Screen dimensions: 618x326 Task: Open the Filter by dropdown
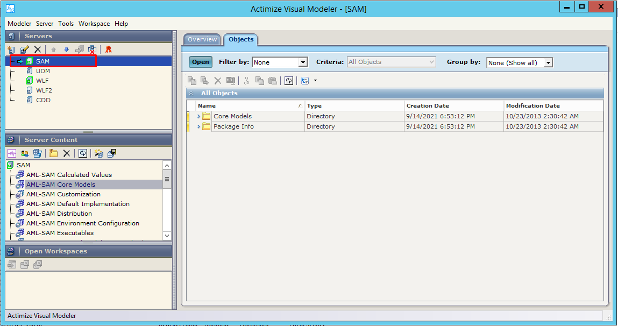(x=303, y=62)
